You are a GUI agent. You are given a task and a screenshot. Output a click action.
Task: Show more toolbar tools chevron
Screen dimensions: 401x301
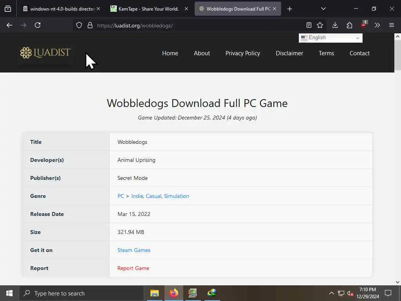[x=377, y=25]
